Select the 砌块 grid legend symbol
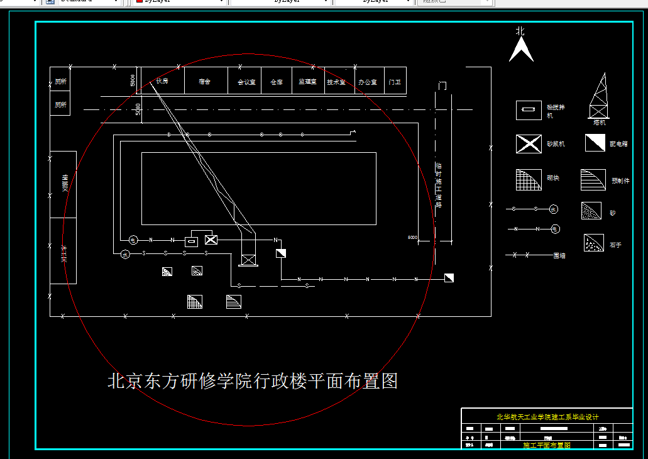This screenshot has width=648, height=459. tap(529, 180)
